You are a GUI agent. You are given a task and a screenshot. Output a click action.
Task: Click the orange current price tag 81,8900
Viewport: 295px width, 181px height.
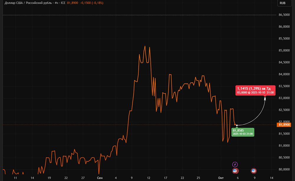[x=284, y=125]
